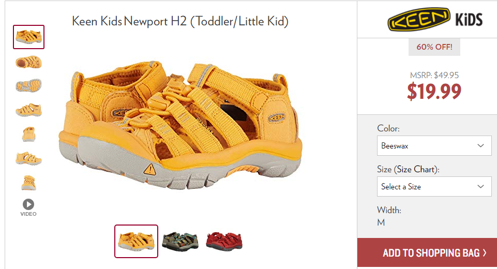Show the front toe view thumbnail
Screen dimensions: 497x269
pos(28,134)
